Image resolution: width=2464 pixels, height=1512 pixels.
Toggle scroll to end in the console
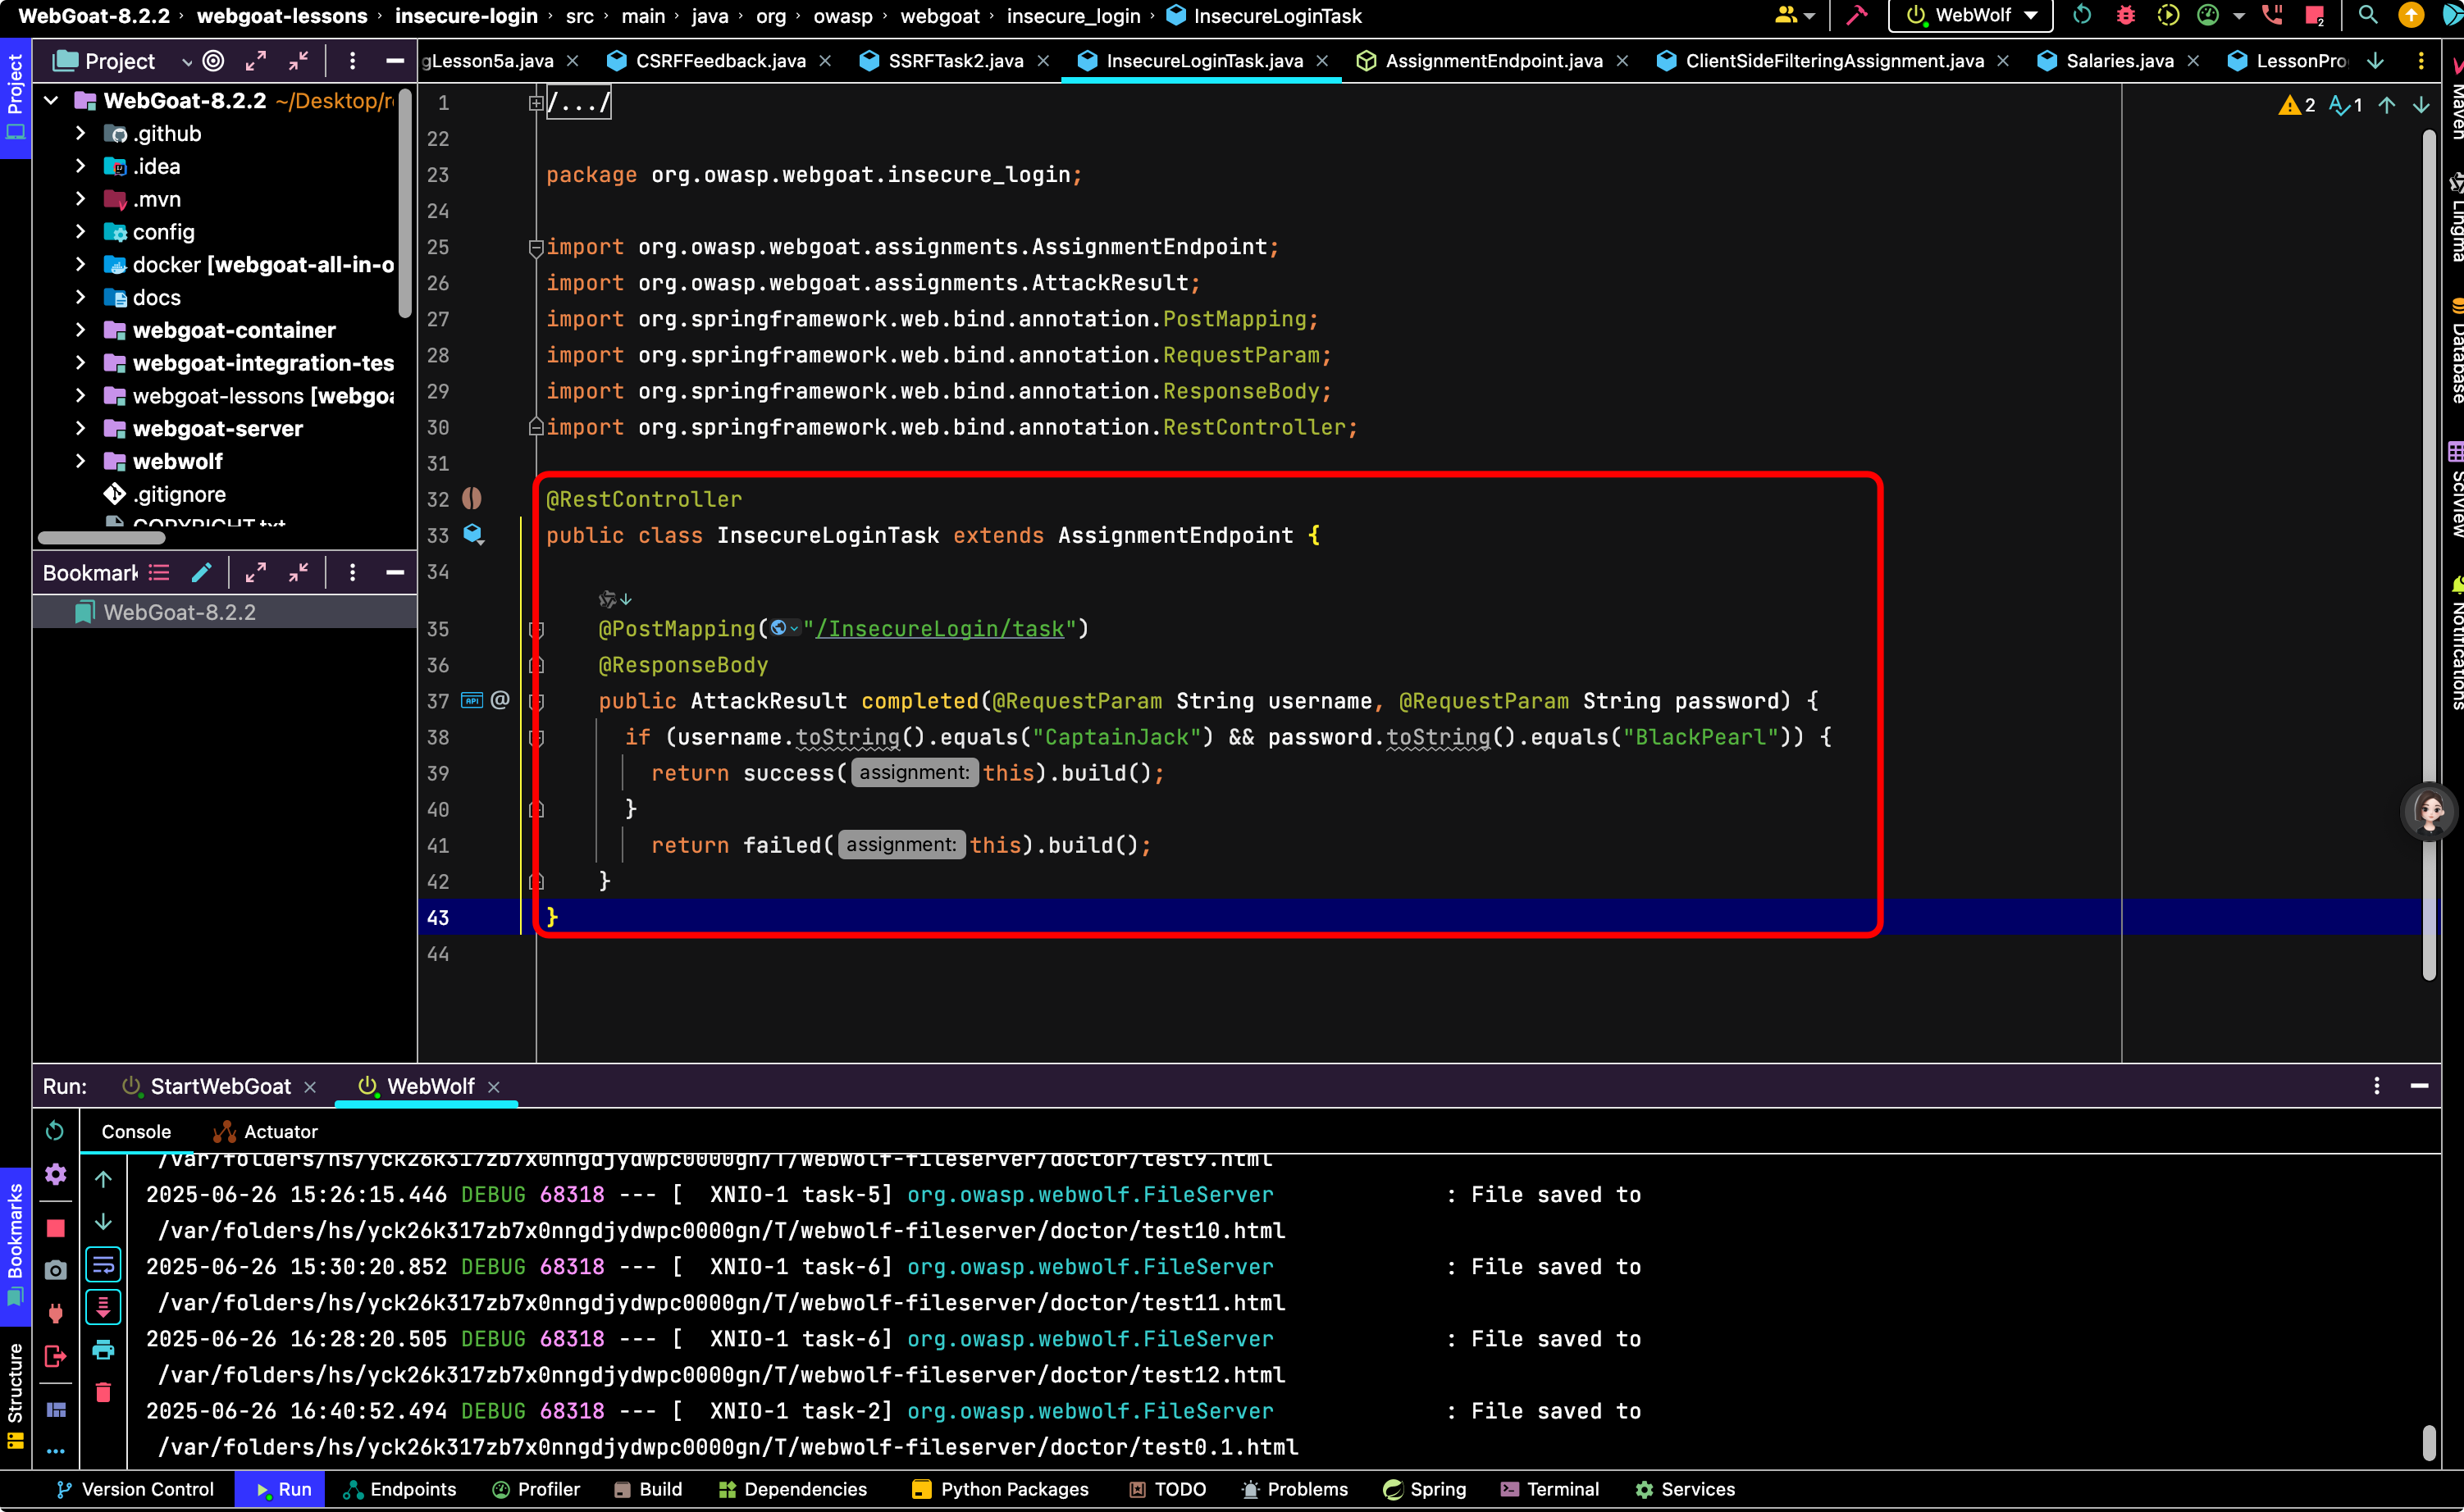click(103, 1307)
